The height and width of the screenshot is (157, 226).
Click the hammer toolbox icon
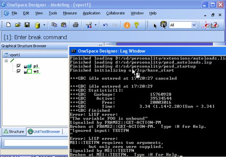click(89, 25)
